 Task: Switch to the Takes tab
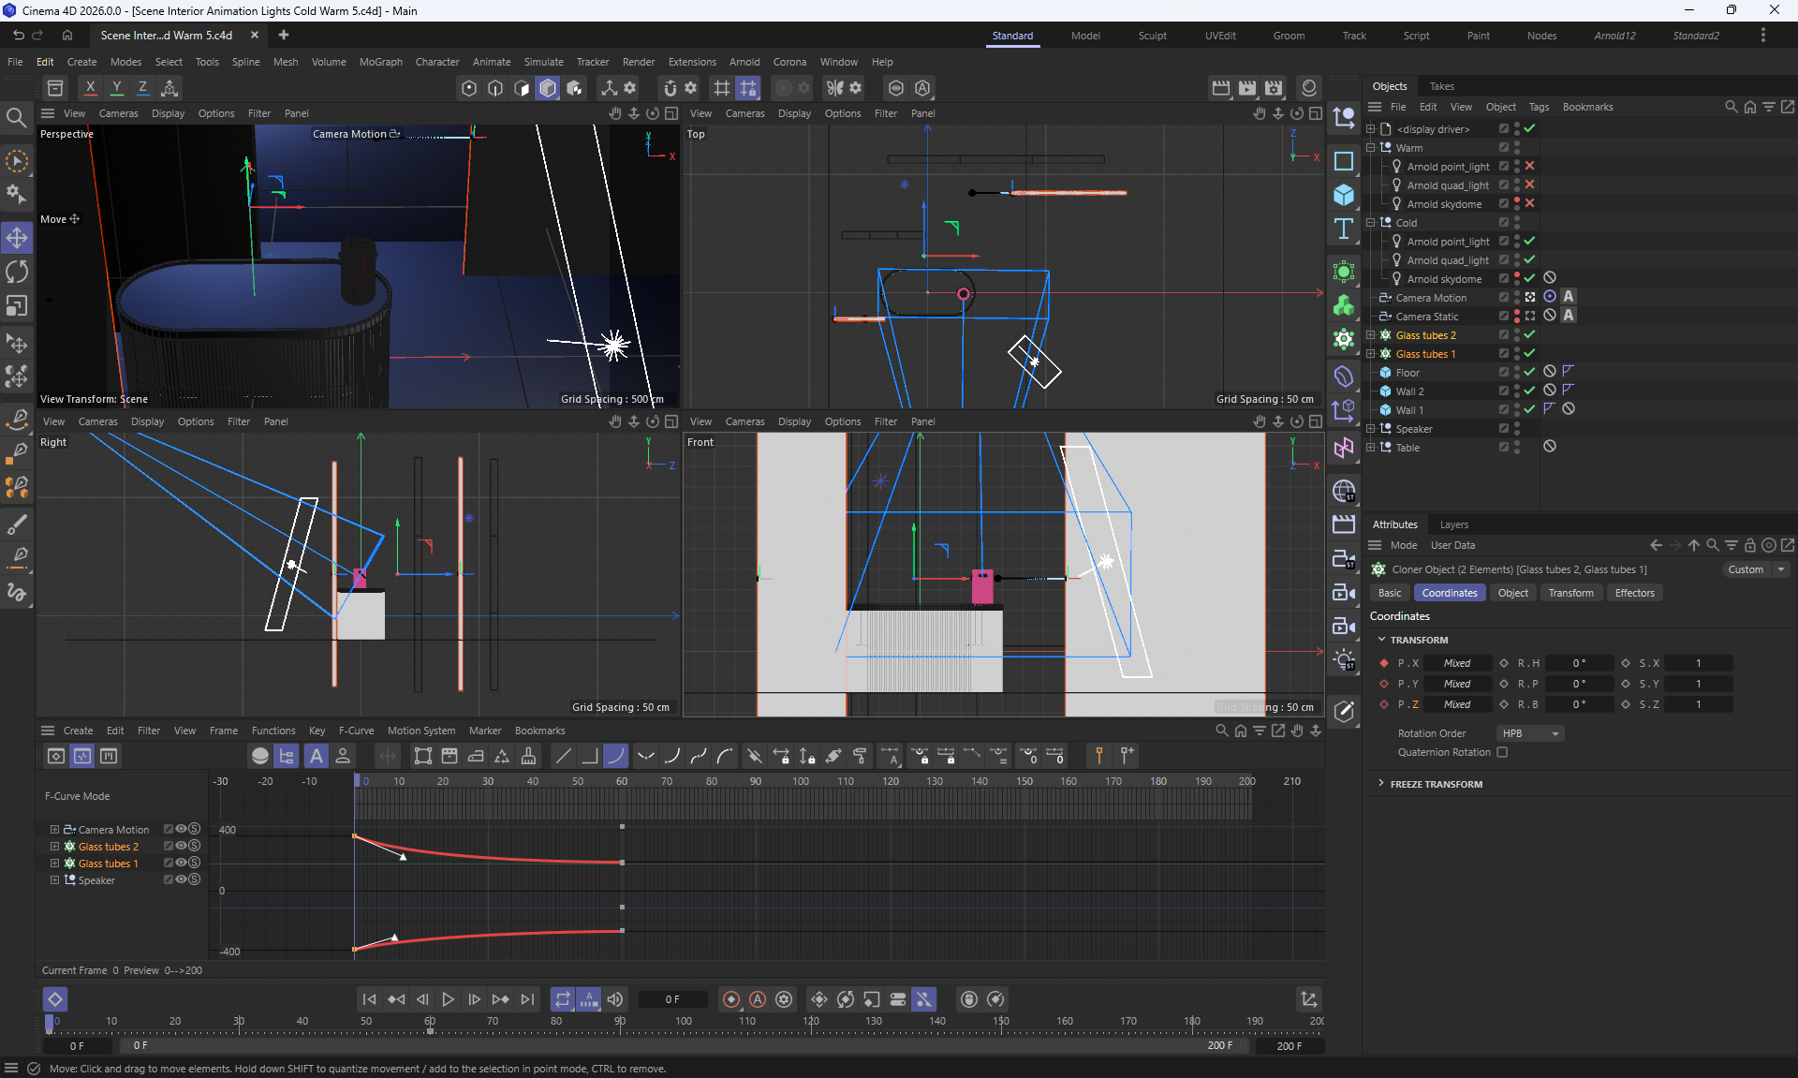[1441, 86]
